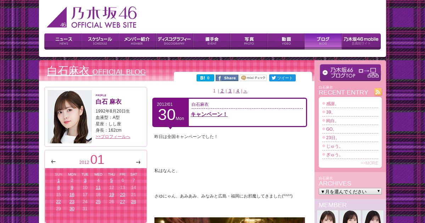Screen dimensions: 425x223
Task: Go to page 3 of blog
Action: pyautogui.click(x=230, y=91)
